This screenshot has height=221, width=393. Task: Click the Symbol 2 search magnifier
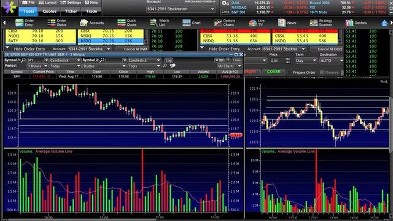coord(102,60)
